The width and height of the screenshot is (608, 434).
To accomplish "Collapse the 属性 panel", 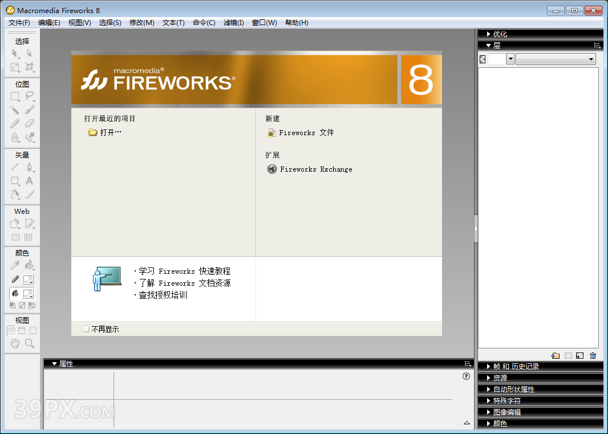I will click(54, 364).
